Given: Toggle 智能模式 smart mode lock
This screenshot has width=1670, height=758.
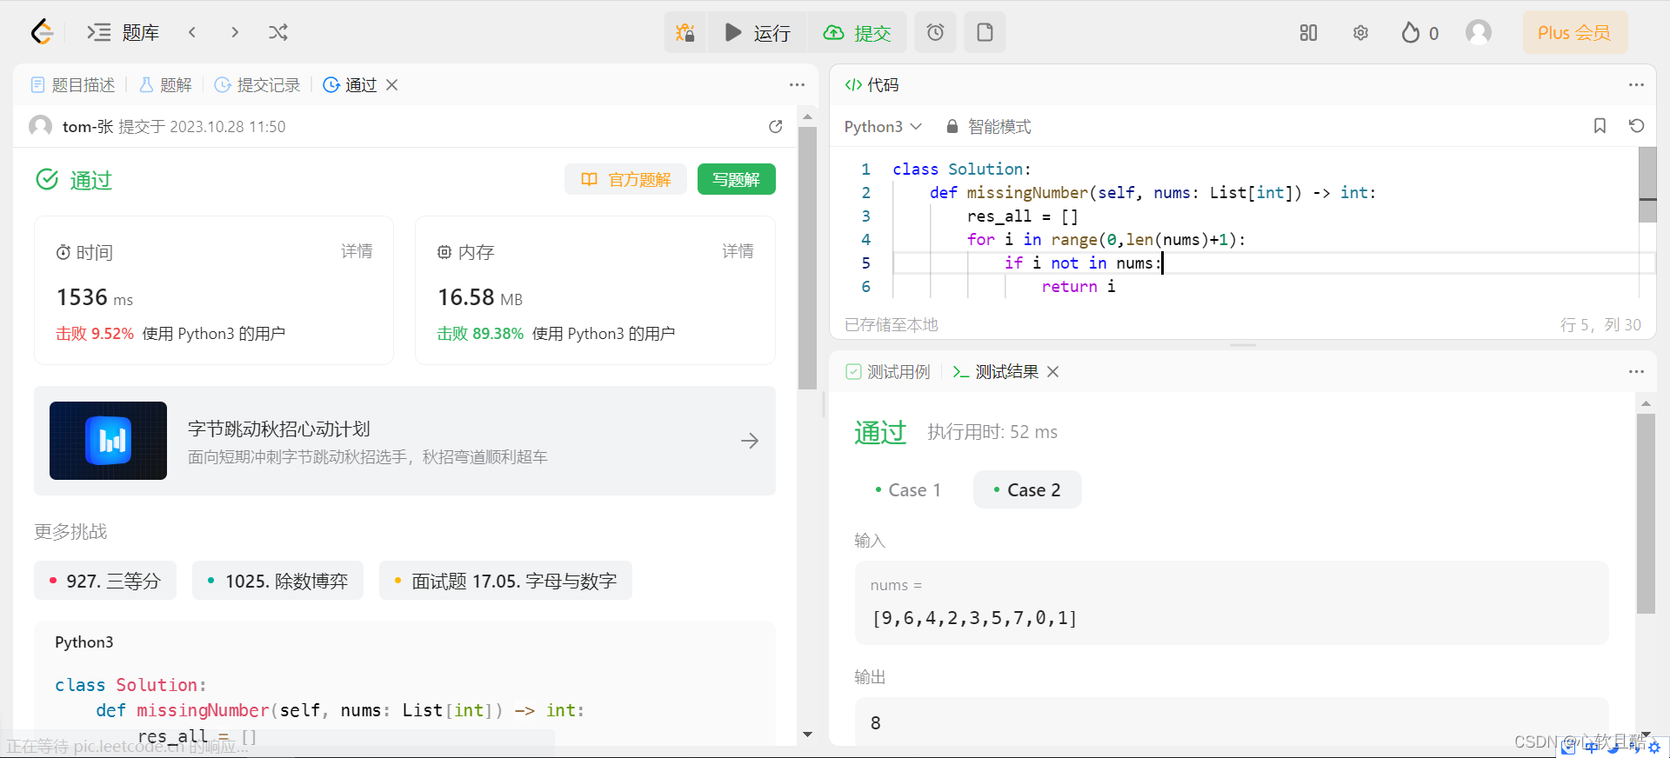Looking at the screenshot, I should point(989,126).
